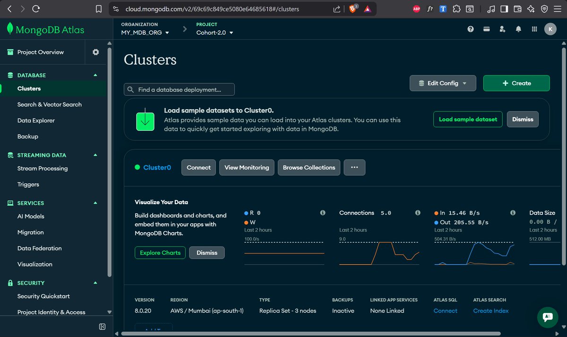Image resolution: width=567 pixels, height=337 pixels.
Task: Open the user avatar K menu
Action: coord(550,29)
